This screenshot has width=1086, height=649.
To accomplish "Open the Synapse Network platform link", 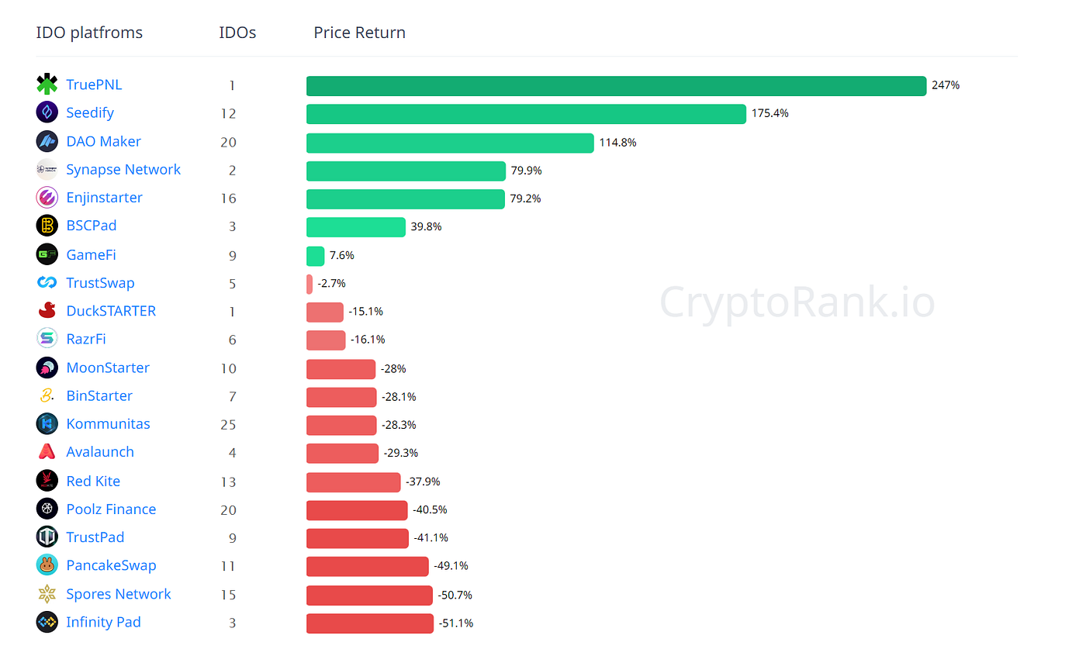I will pyautogui.click(x=123, y=169).
